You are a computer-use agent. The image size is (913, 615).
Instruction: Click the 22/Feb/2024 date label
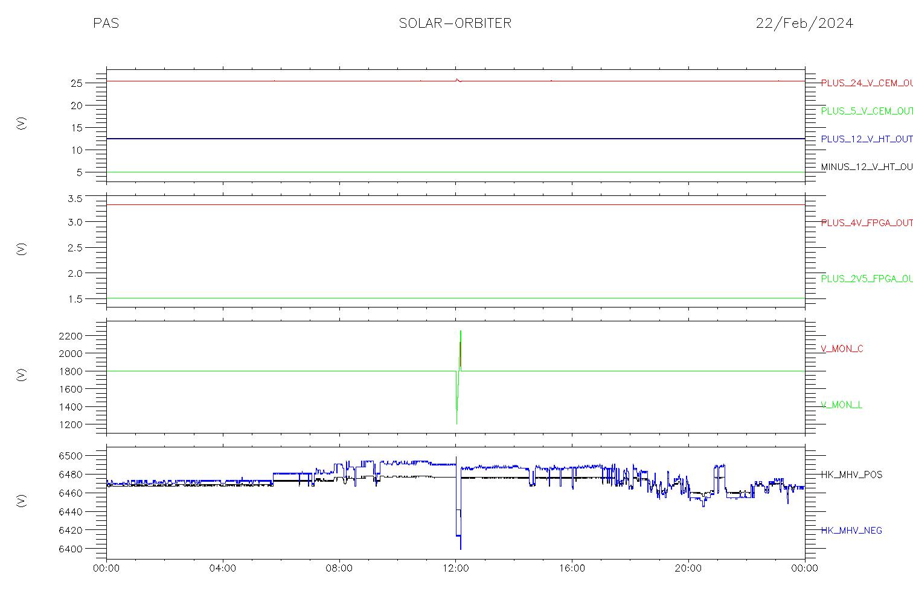coord(804,24)
